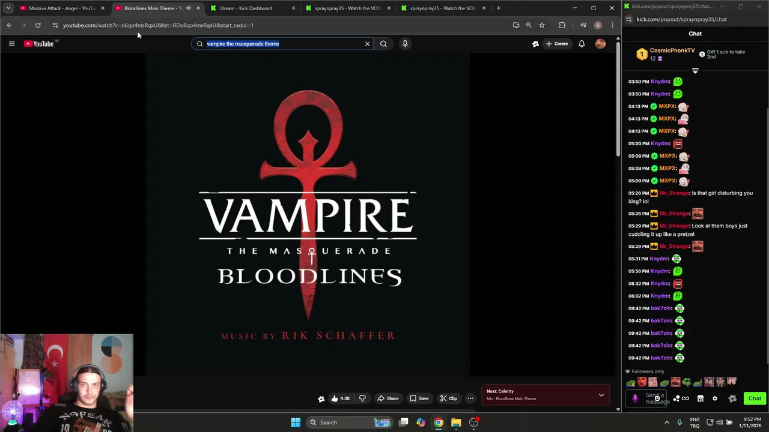The image size is (769, 432).
Task: Click the sparkle icon left of the like button
Action: (321, 398)
